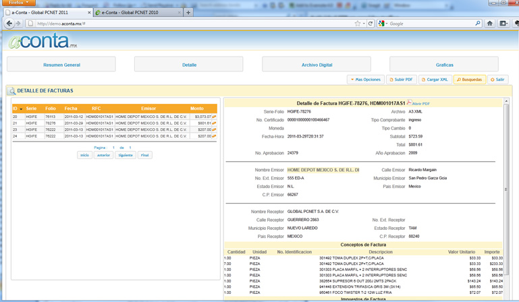The height and width of the screenshot is (302, 519).
Task: Switch to e-Conta Global PCNET 2010 tab
Action: coord(138,12)
